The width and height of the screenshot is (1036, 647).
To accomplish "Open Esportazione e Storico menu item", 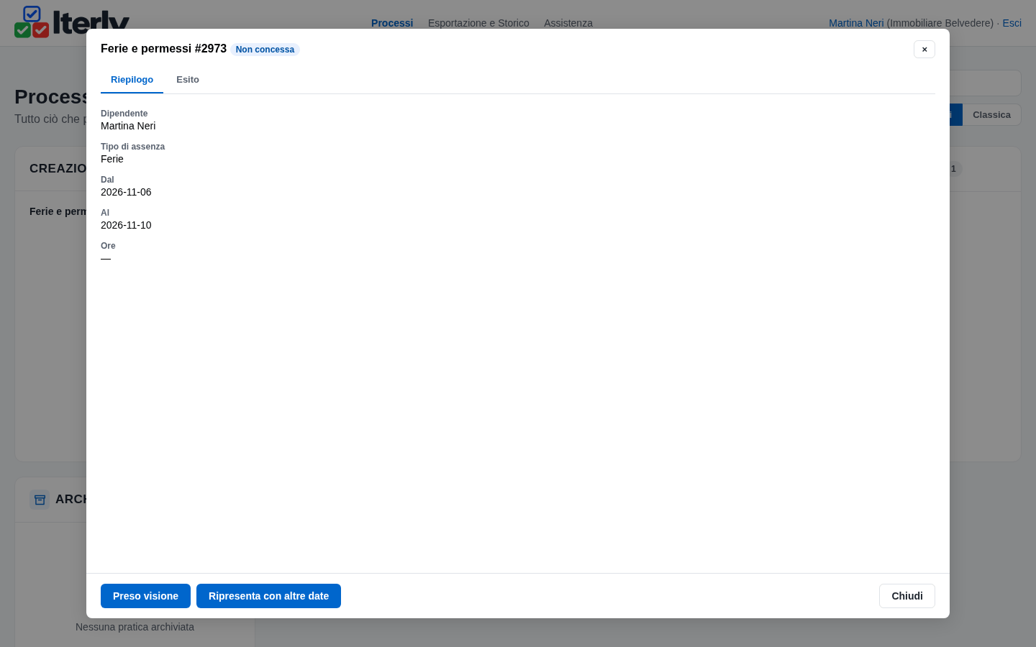I will 478,23.
